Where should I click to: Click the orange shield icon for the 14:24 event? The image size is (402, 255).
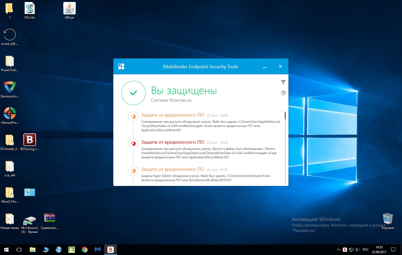(133, 171)
